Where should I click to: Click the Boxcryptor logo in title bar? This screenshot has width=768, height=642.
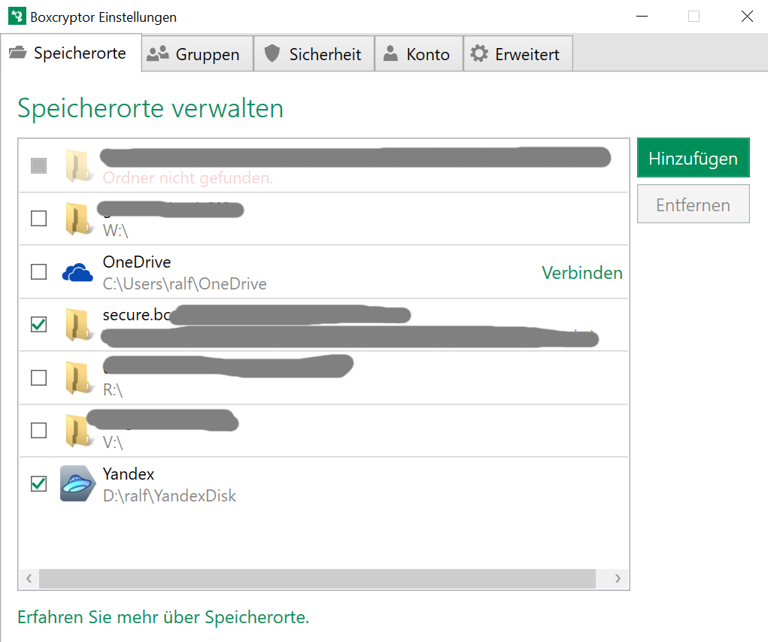click(x=17, y=16)
